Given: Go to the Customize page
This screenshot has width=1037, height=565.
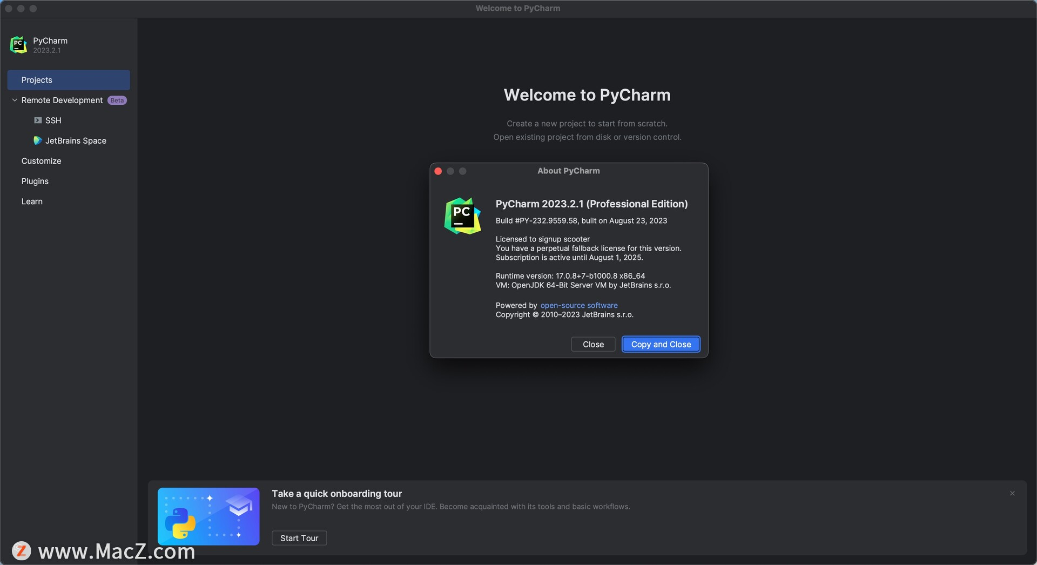Looking at the screenshot, I should pos(41,161).
